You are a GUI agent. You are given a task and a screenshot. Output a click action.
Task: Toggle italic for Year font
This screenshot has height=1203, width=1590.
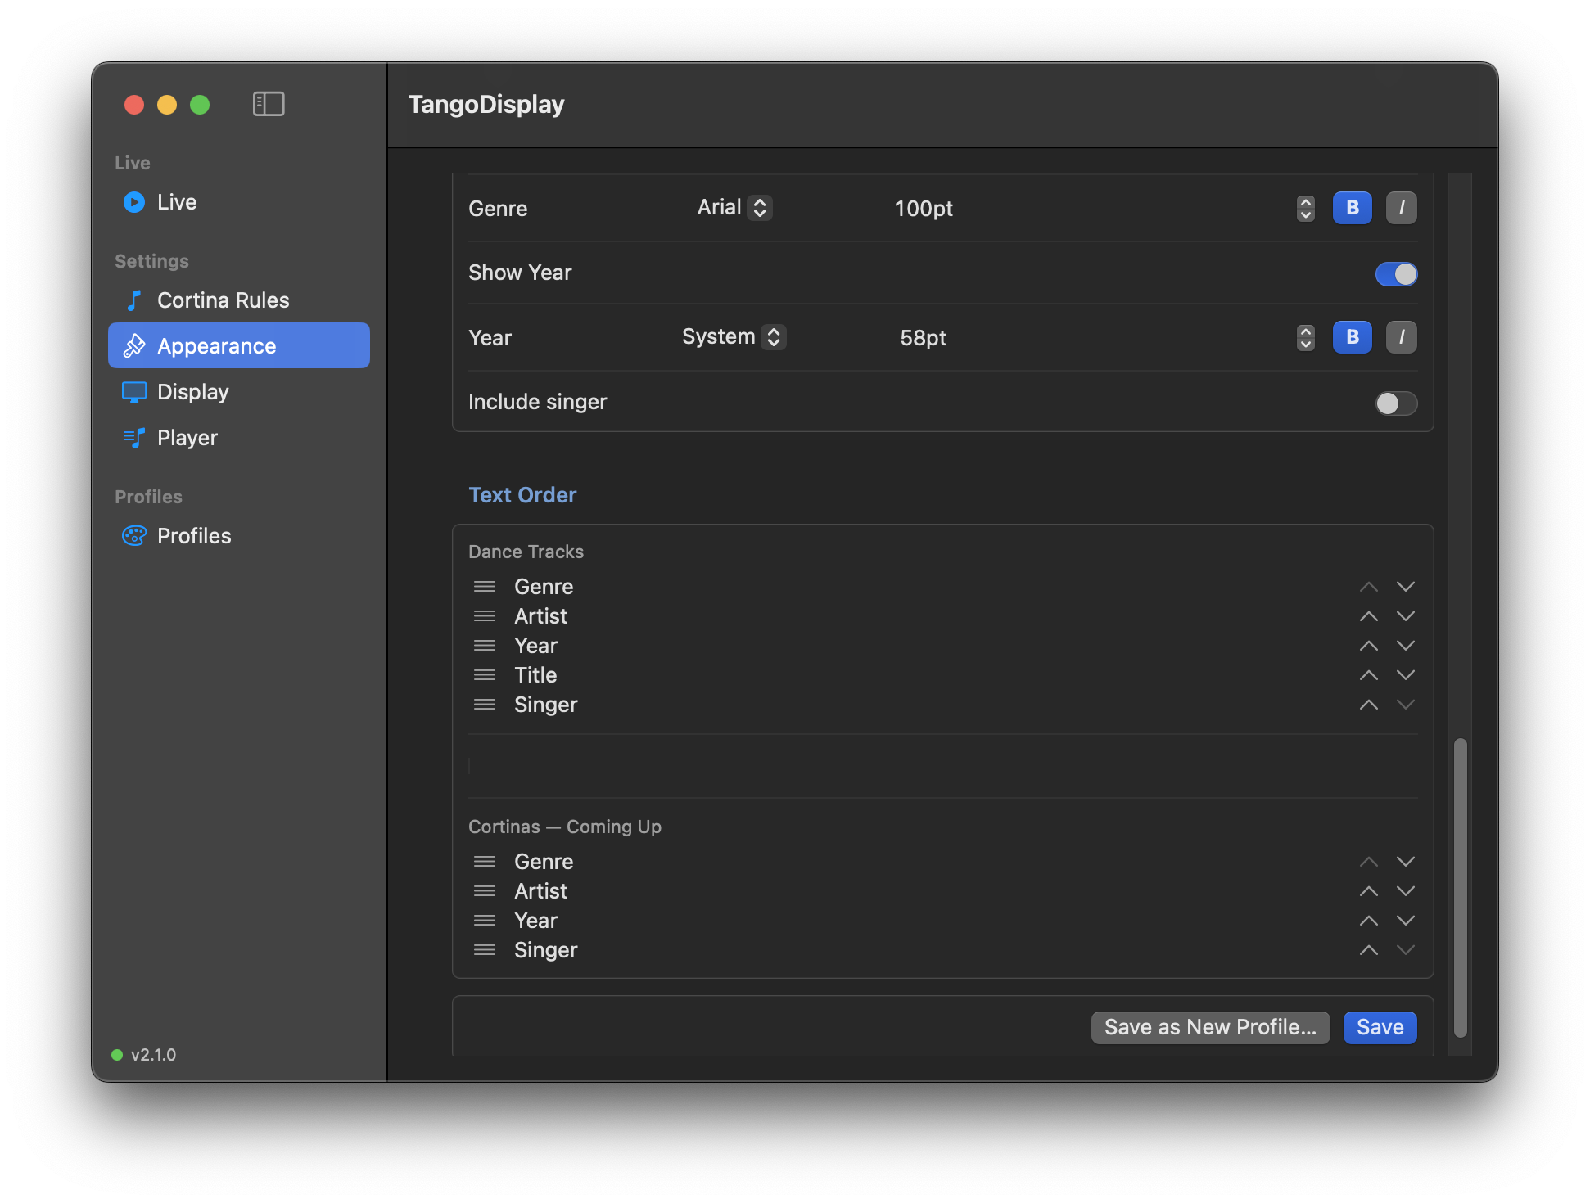(1402, 337)
